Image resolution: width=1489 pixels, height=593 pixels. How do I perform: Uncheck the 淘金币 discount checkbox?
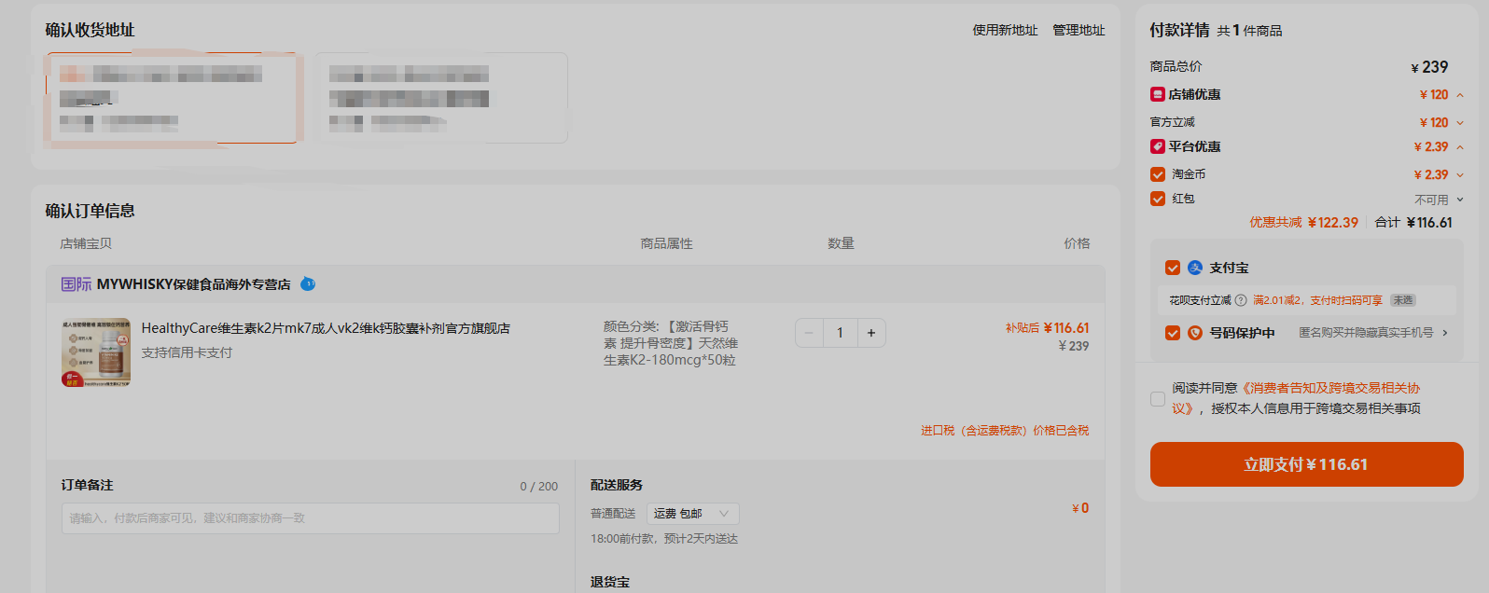tap(1158, 174)
